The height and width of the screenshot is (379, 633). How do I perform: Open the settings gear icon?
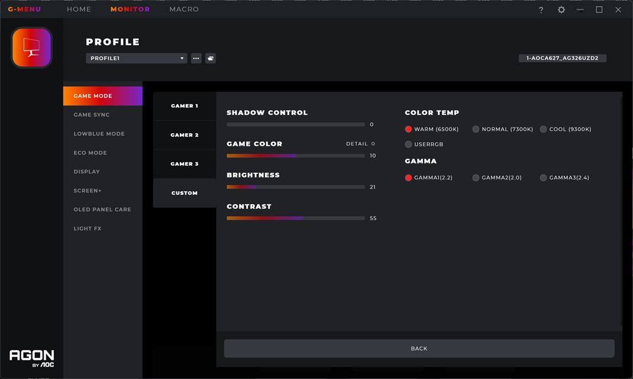(561, 9)
